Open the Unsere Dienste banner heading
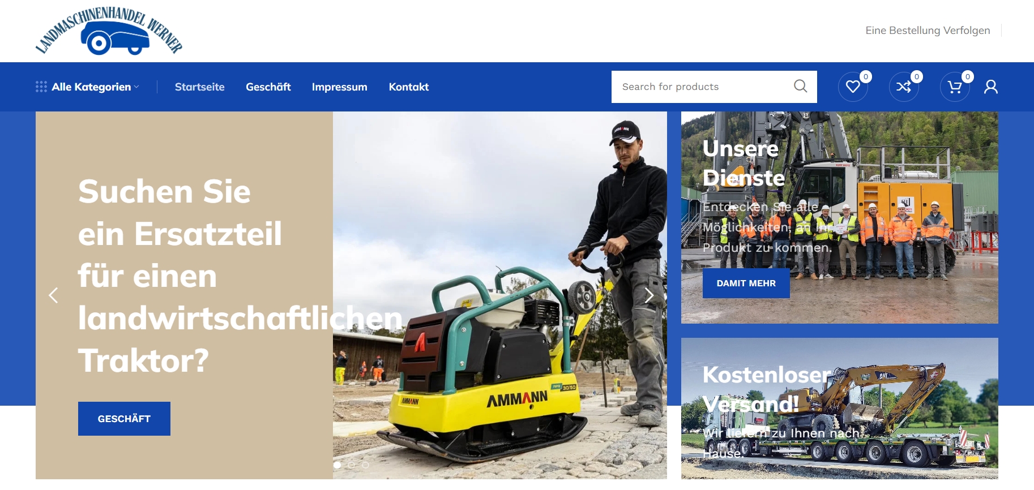 click(x=744, y=163)
